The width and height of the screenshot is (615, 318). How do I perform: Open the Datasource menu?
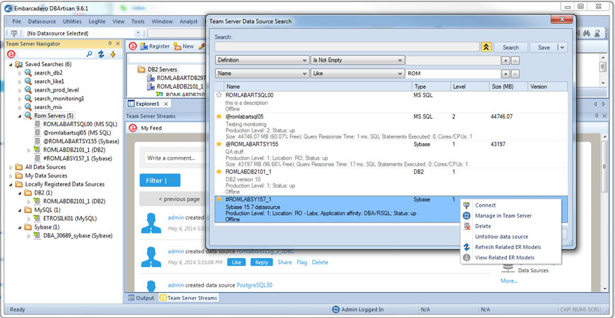click(x=42, y=22)
